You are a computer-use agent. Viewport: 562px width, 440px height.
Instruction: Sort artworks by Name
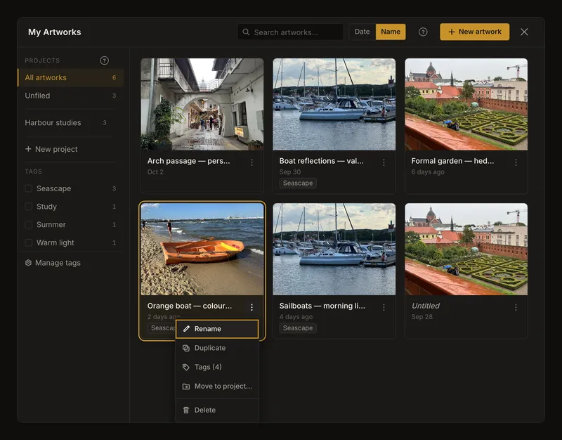(x=391, y=32)
